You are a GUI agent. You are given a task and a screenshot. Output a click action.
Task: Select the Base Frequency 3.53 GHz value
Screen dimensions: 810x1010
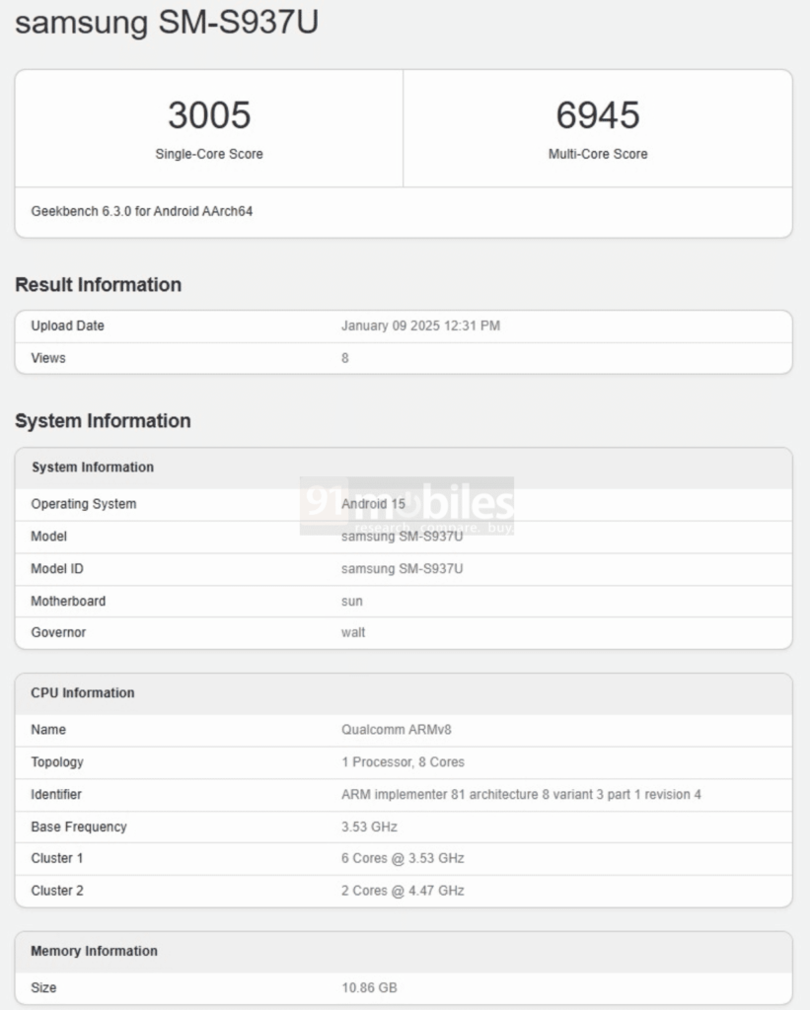(x=366, y=827)
